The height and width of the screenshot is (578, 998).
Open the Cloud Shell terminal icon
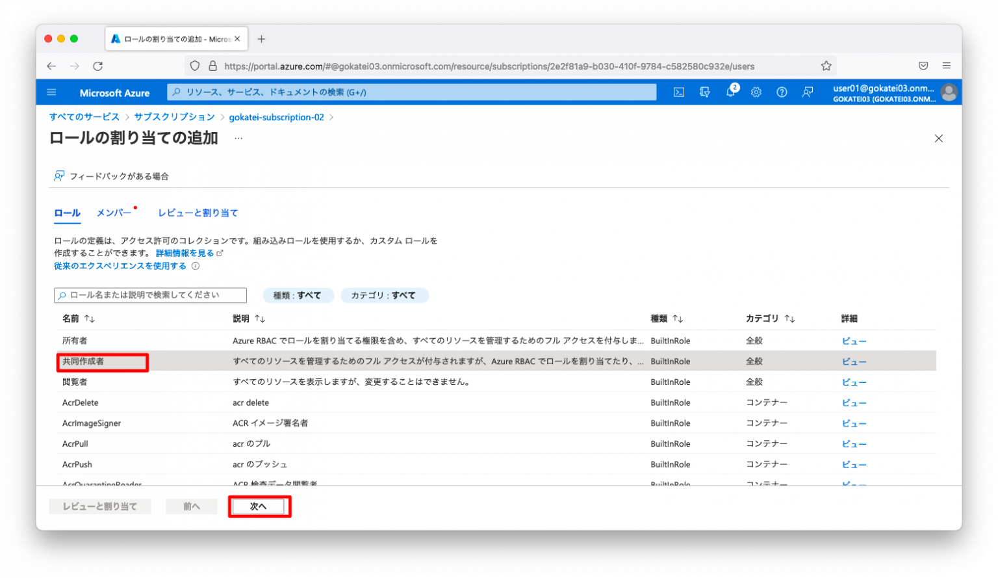(678, 92)
